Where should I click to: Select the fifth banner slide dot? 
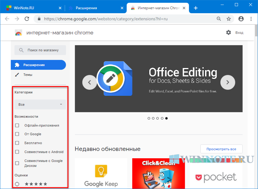[167, 118]
